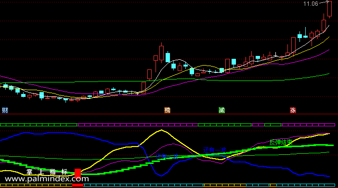This screenshot has width=338, height=188.
Task: Click the red segment on the bottom color band
Action: click(x=78, y=185)
